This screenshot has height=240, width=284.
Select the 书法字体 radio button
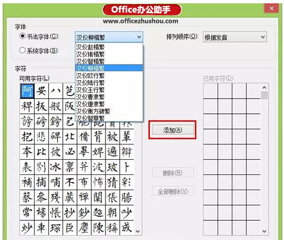[22, 36]
